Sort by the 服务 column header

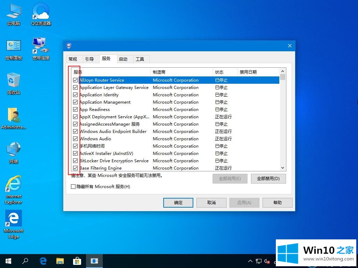pyautogui.click(x=111, y=72)
